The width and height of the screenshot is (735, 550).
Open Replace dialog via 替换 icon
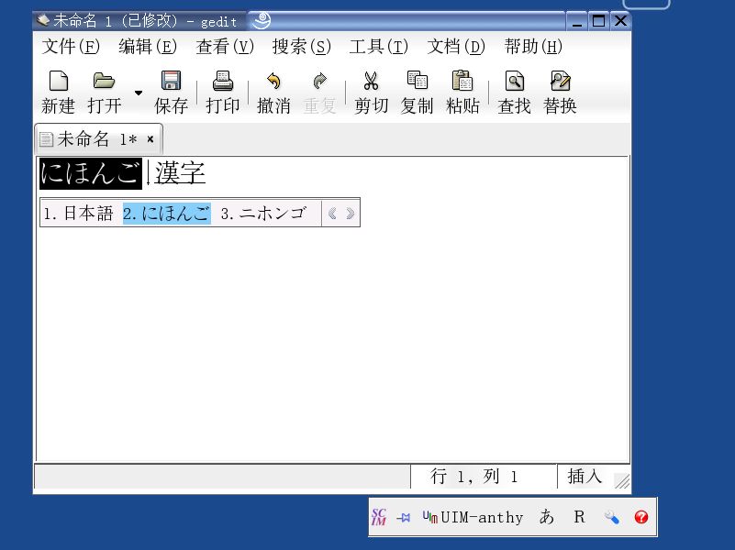(x=560, y=82)
